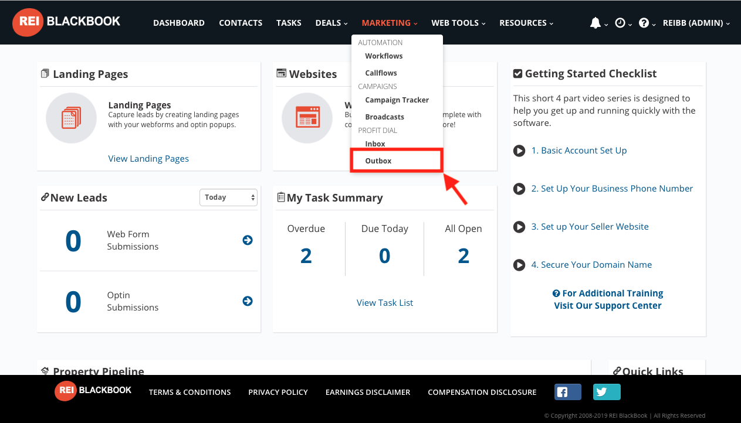Play the Business Phone Number video icon
Viewport: 741px width, 423px height.
tap(519, 189)
